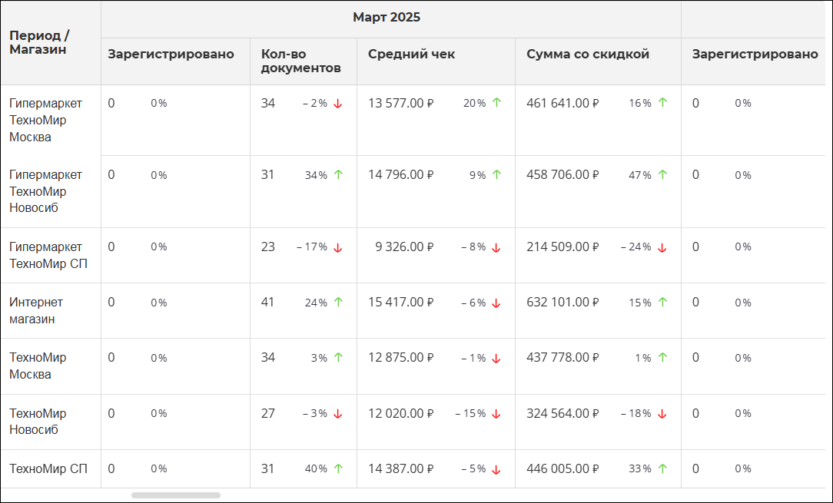Image resolution: width=833 pixels, height=503 pixels.
Task: Select the Гипермаркет ТехноМир Москва row label
Action: coord(45,120)
